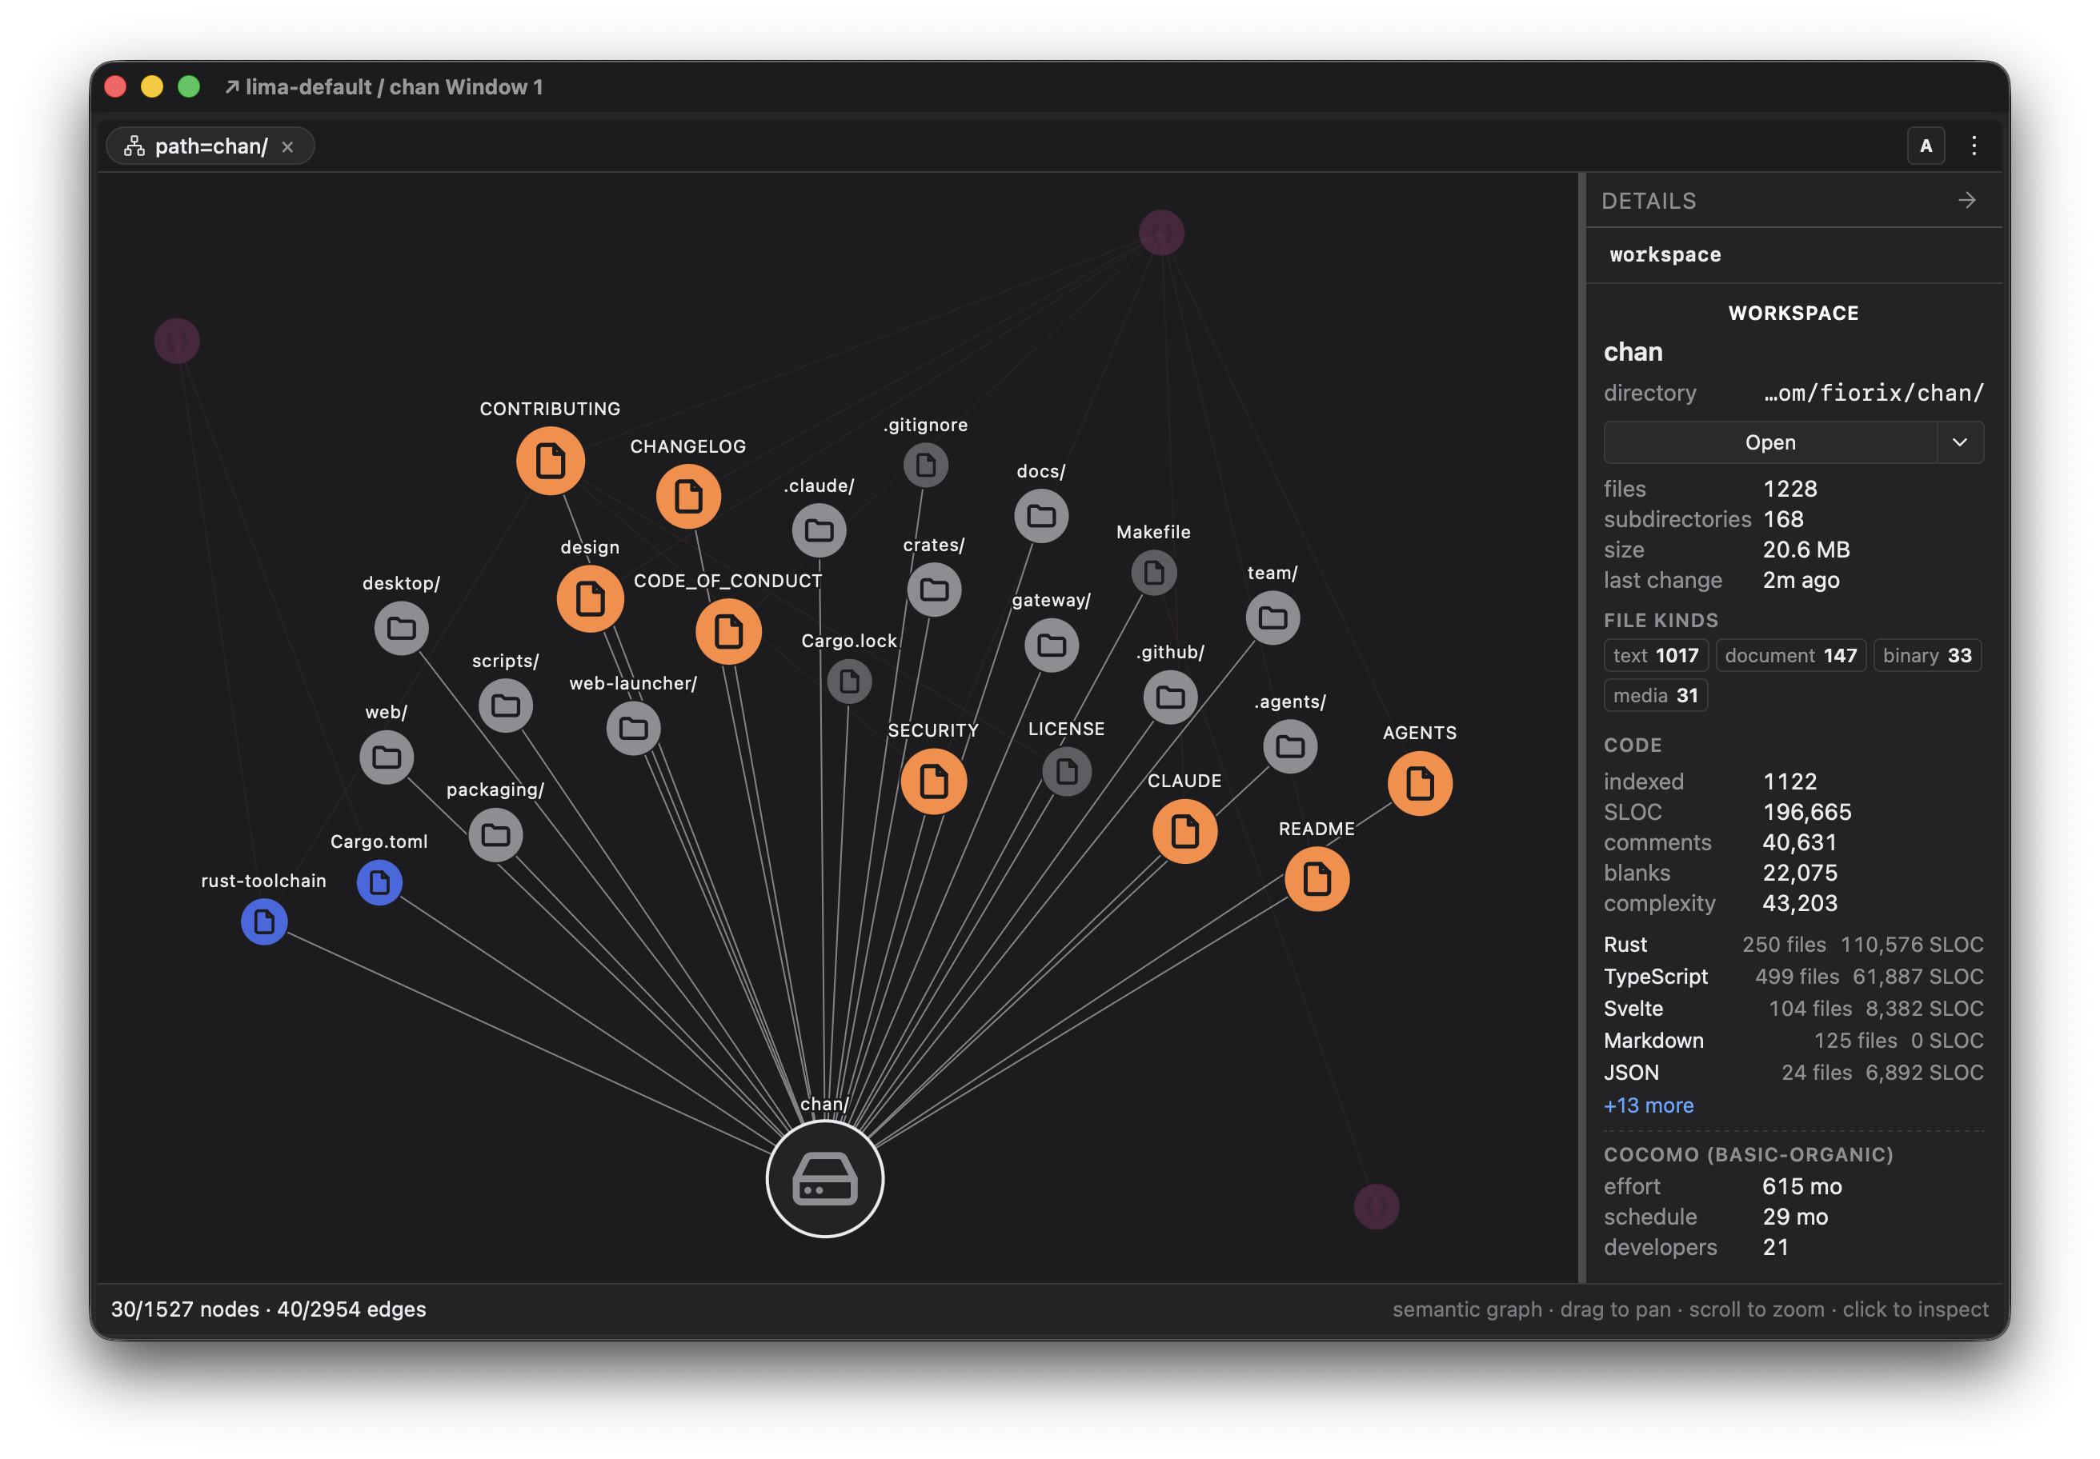The image size is (2100, 1459).
Task: Click the faded purple node at top of graph
Action: [x=1160, y=233]
